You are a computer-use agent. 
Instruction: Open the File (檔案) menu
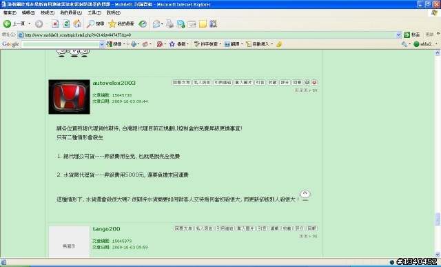[x=10, y=12]
